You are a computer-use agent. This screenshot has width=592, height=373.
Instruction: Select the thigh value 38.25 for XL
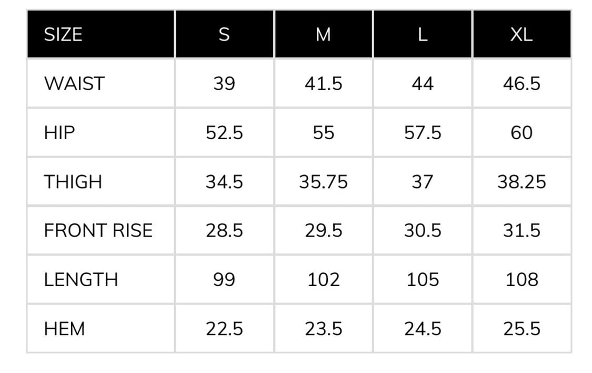coord(521,182)
